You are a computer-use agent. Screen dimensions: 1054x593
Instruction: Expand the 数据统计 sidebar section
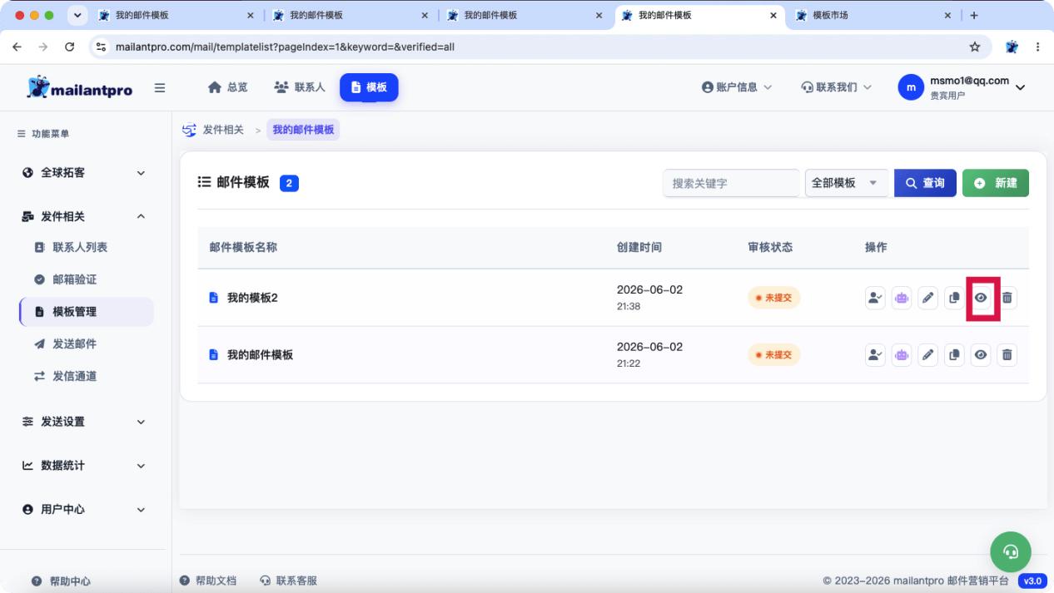pos(83,466)
